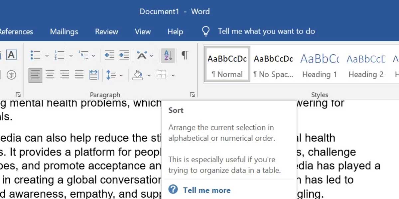This screenshot has height=199, width=399.
Task: Apply multilevel list formatting
Action: pyautogui.click(x=83, y=55)
